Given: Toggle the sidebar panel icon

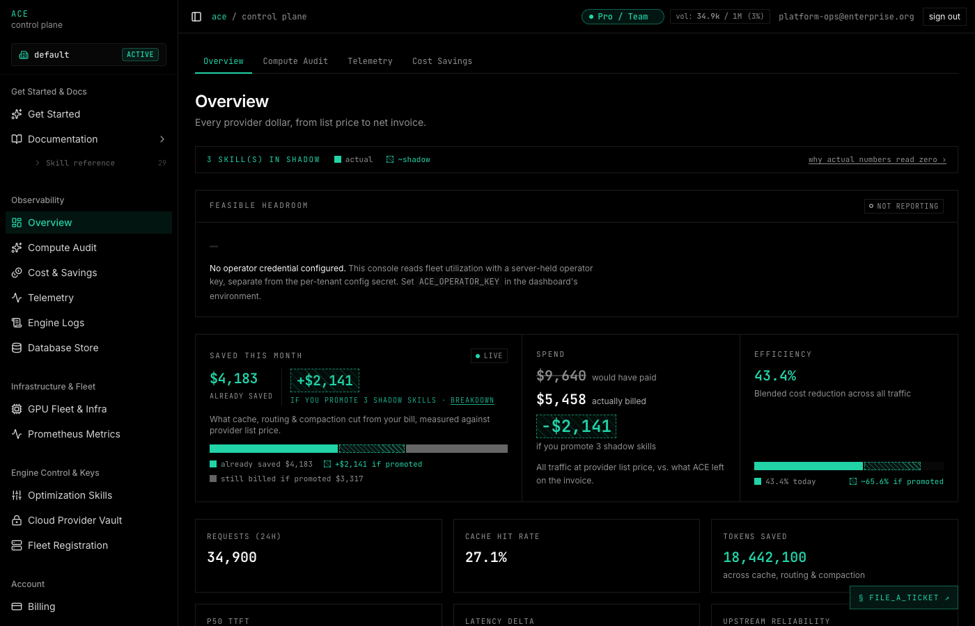Looking at the screenshot, I should (196, 17).
